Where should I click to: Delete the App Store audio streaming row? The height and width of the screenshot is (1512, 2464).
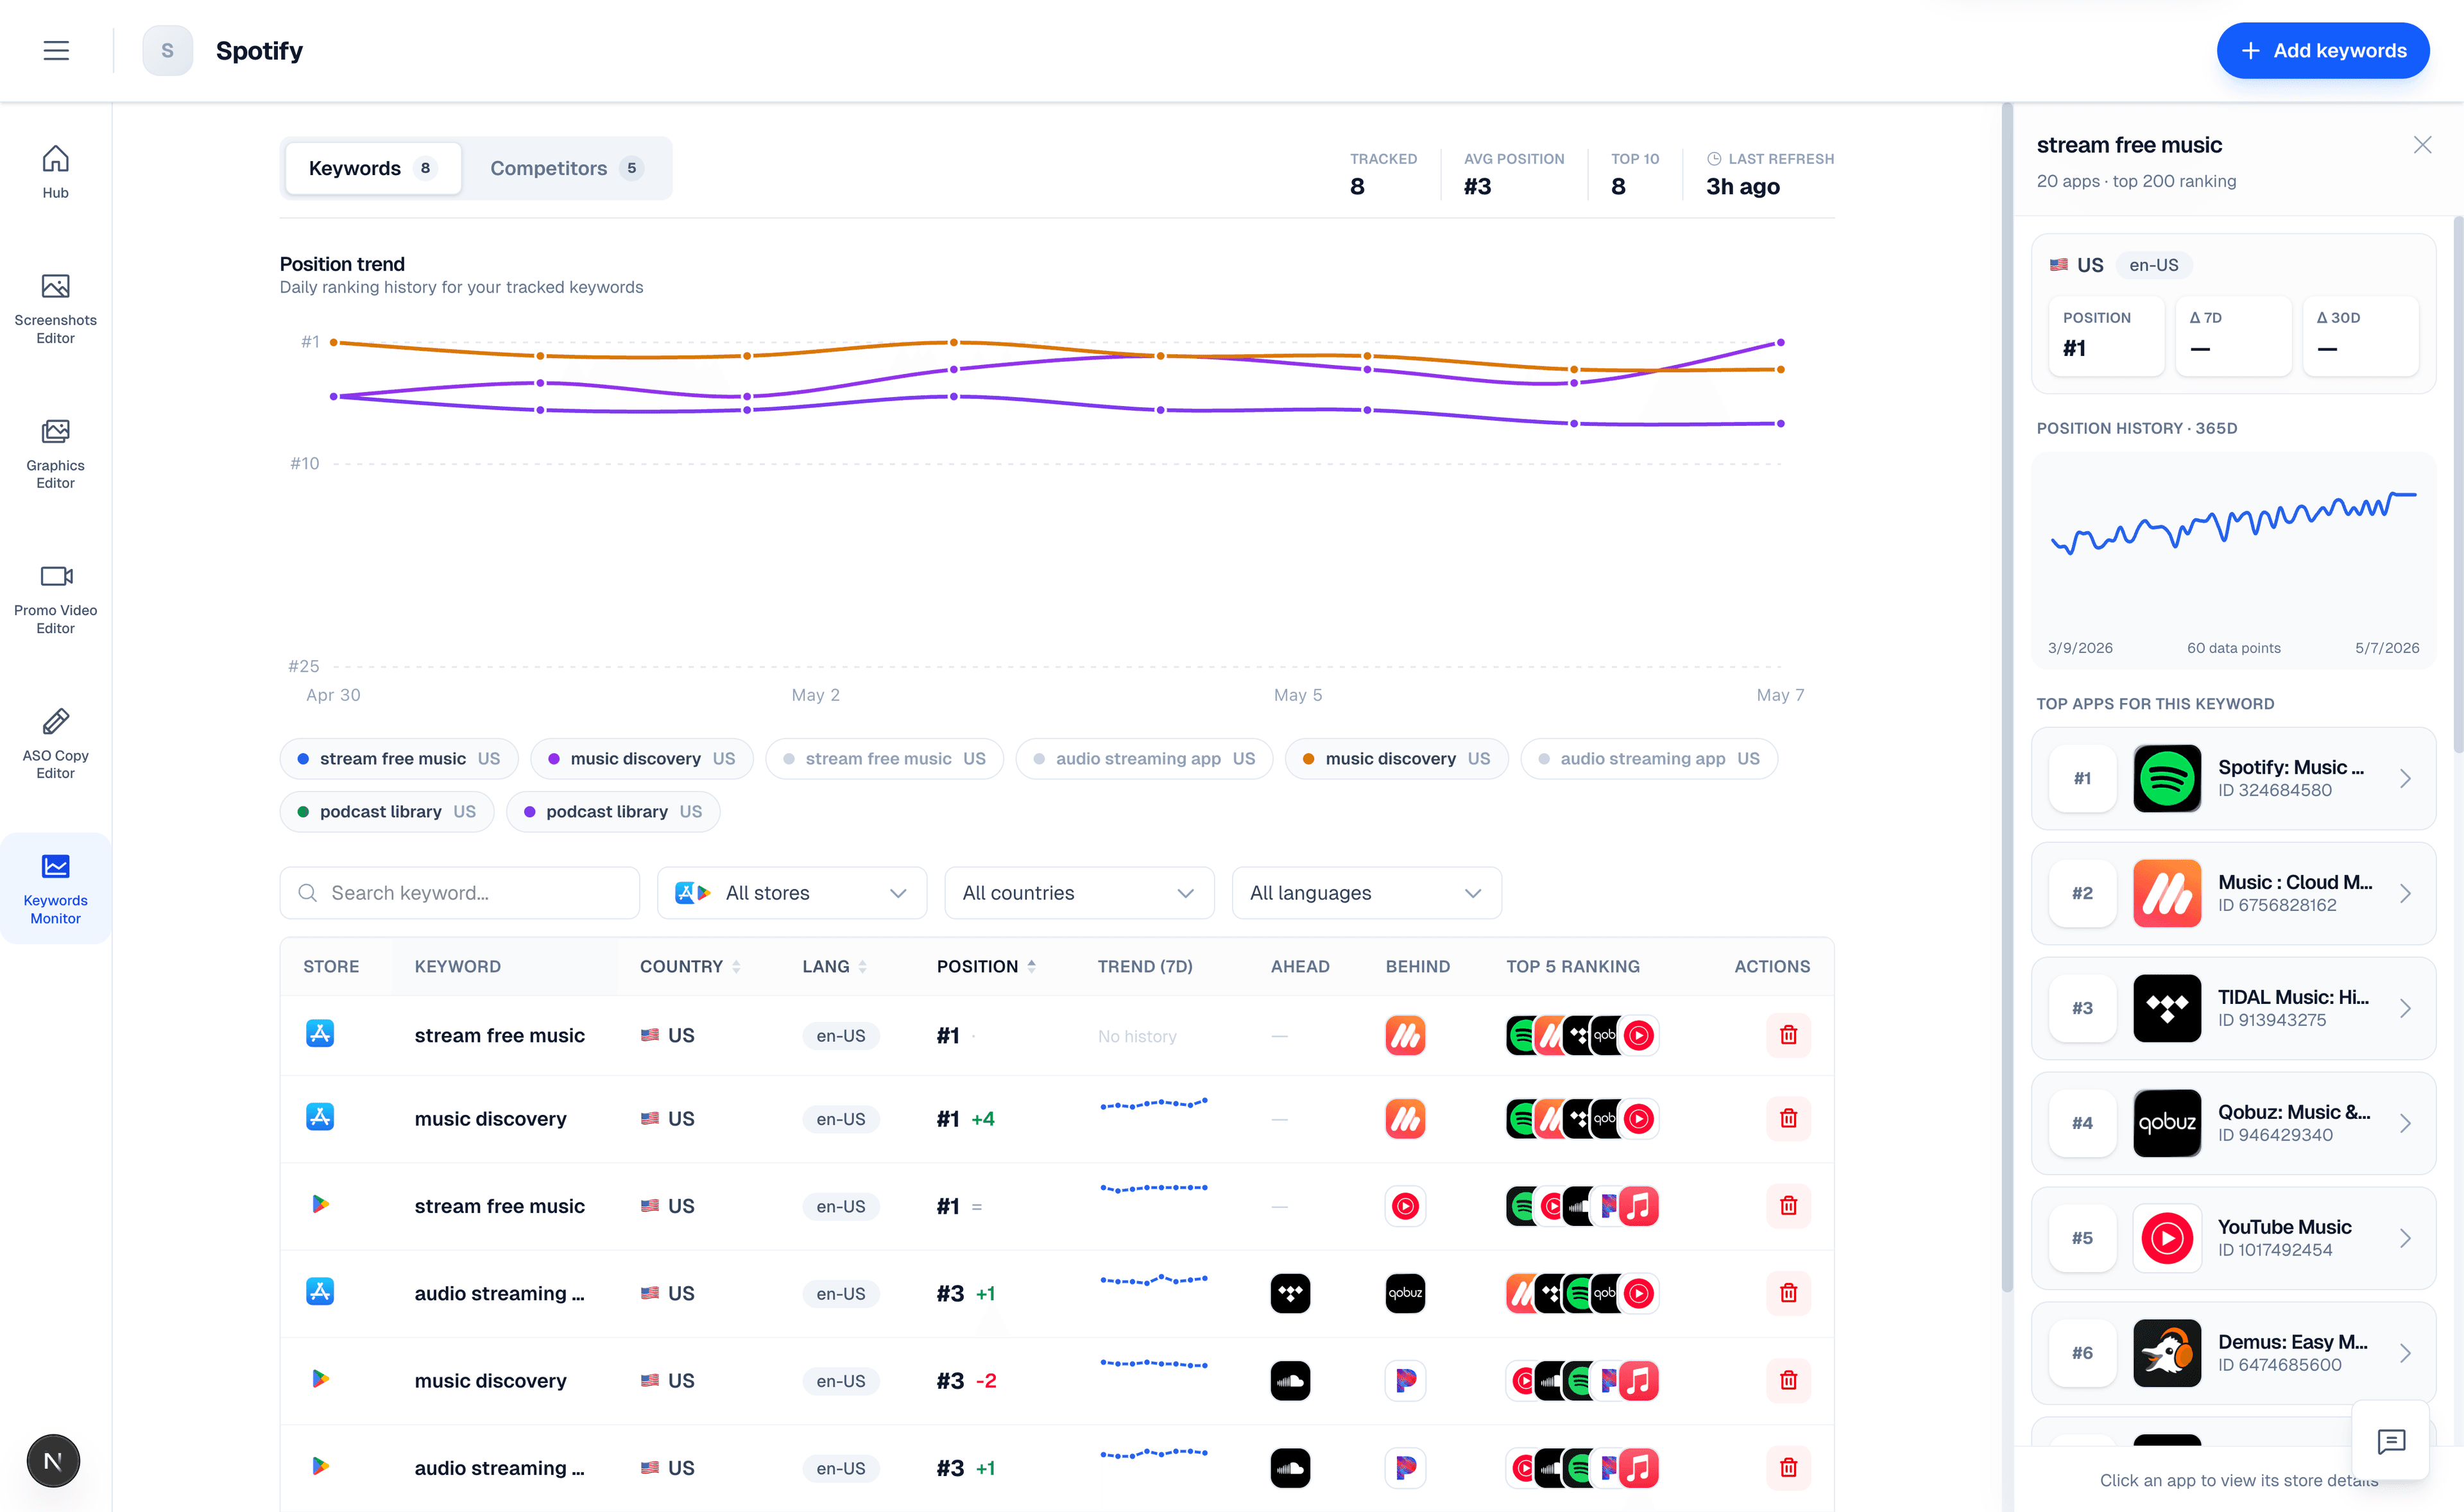pyautogui.click(x=1788, y=1293)
